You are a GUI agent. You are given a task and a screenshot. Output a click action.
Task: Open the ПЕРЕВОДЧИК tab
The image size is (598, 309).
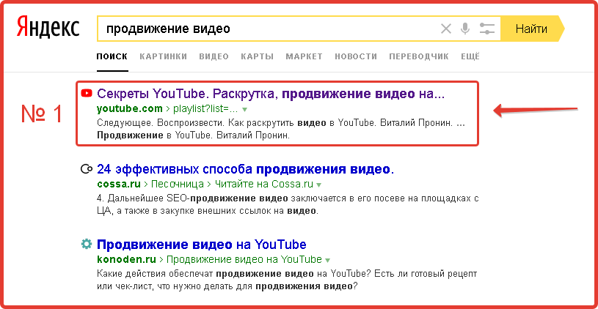point(419,56)
